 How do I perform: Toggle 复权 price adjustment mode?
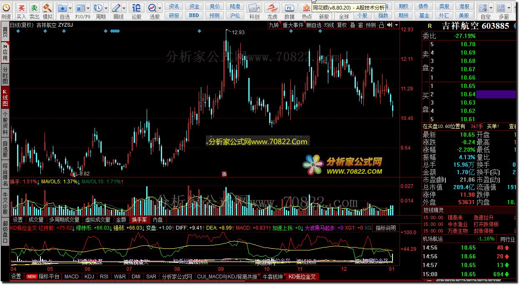click(342, 25)
